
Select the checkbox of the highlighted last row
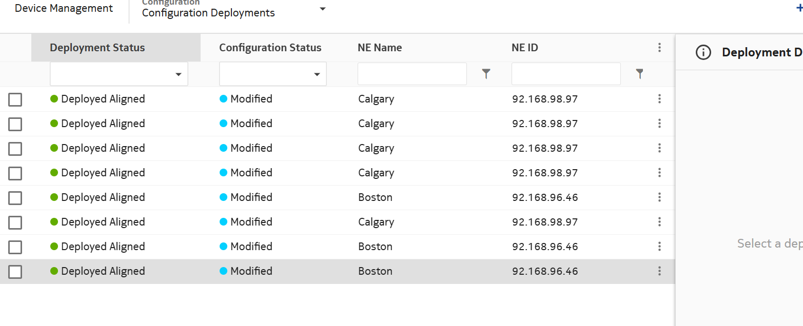click(15, 272)
